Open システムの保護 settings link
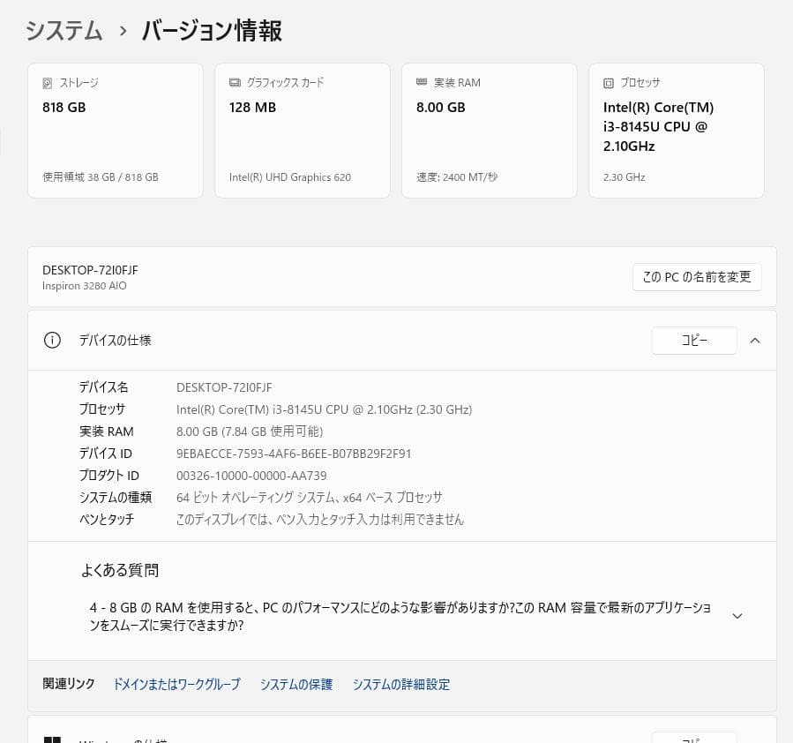This screenshot has height=743, width=793. [296, 684]
